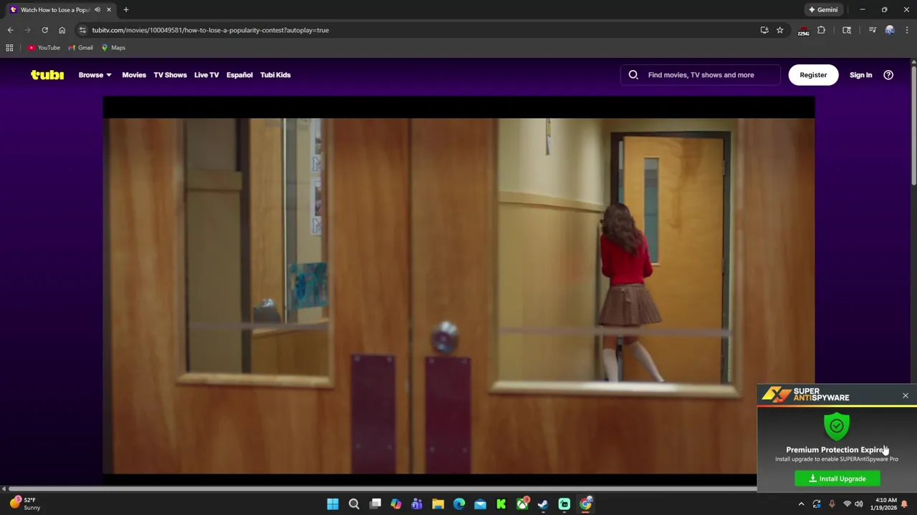917x515 pixels.
Task: Install app icon in the address bar
Action: tap(764, 30)
